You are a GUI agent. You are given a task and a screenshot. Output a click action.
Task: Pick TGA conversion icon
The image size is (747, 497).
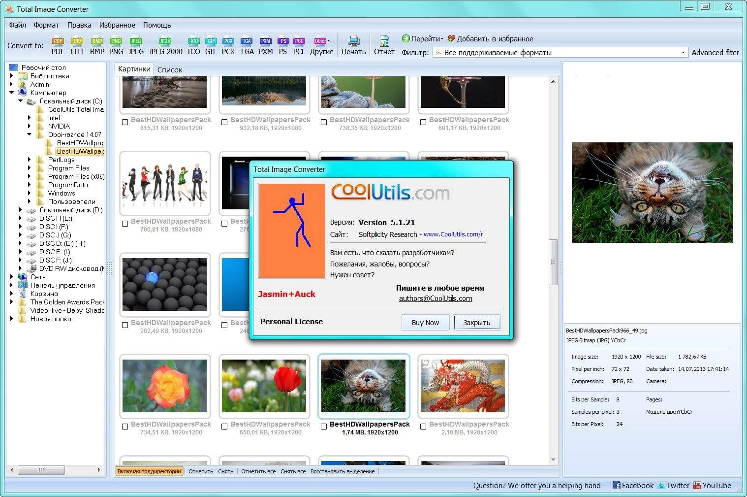[247, 41]
